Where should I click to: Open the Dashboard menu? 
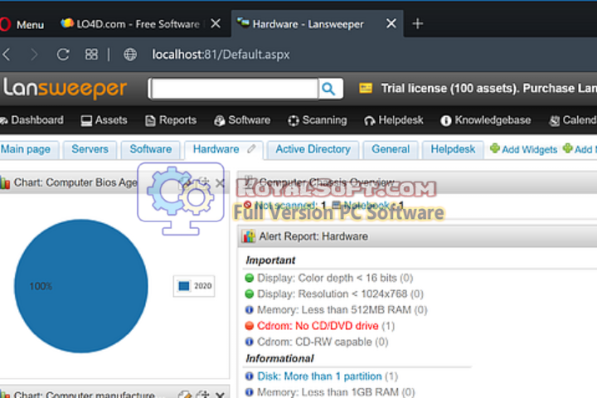(32, 120)
